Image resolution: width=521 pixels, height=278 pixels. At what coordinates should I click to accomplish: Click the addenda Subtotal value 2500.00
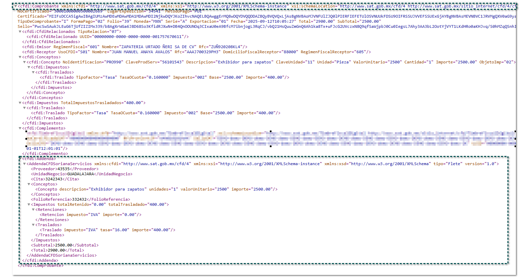(x=63, y=245)
